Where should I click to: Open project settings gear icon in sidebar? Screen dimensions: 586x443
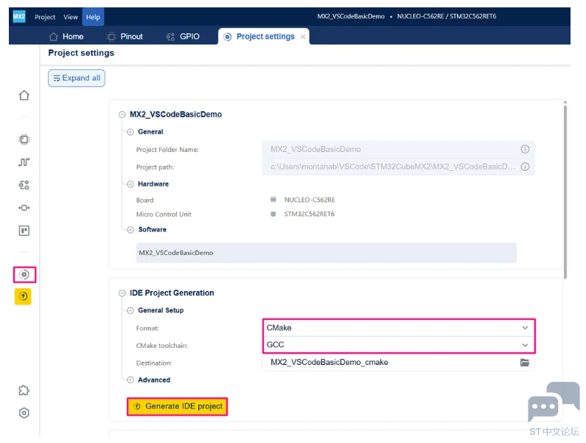24,275
